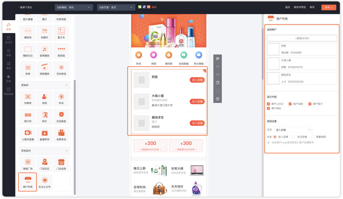The width and height of the screenshot is (343, 199).
Task: Click the 发布 publish button
Action: pos(329,7)
